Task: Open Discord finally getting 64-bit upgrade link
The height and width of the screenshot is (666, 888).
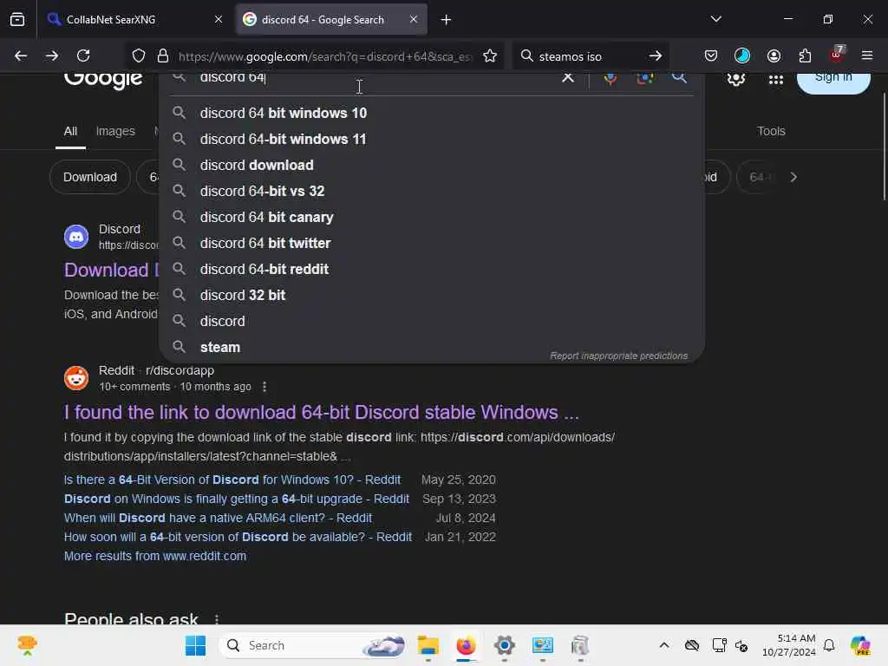Action: [x=236, y=499]
